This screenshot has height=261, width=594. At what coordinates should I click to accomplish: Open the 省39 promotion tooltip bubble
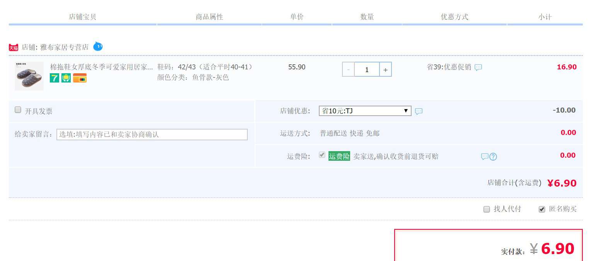(478, 67)
